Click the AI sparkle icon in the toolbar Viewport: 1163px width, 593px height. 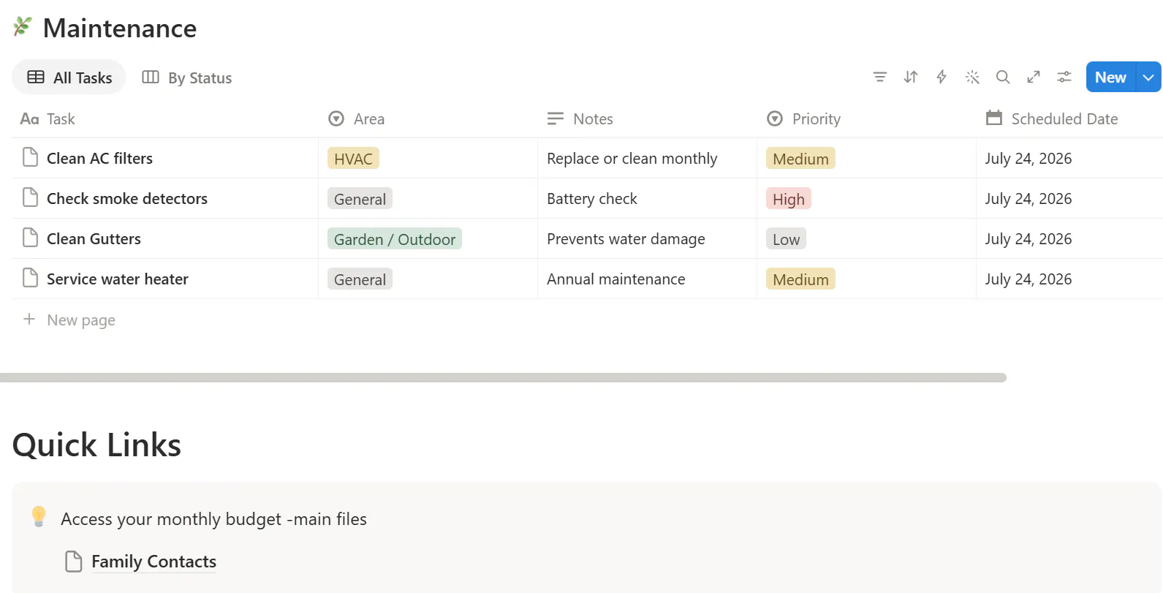972,77
